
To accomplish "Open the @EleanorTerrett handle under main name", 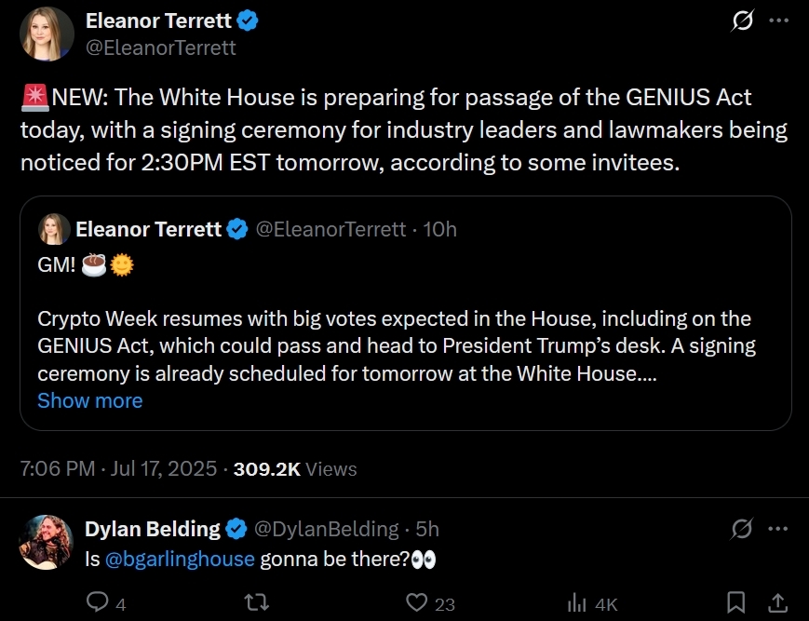I will pos(160,48).
